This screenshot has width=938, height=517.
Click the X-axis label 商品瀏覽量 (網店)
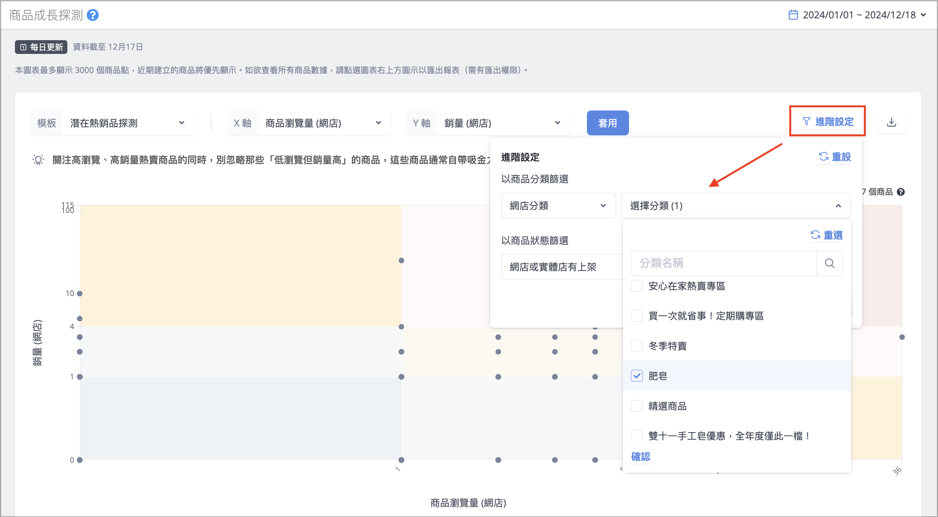coord(468,503)
